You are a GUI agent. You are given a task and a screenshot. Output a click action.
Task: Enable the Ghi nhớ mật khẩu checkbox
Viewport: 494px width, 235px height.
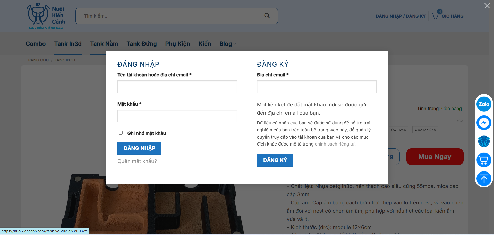coord(121,133)
